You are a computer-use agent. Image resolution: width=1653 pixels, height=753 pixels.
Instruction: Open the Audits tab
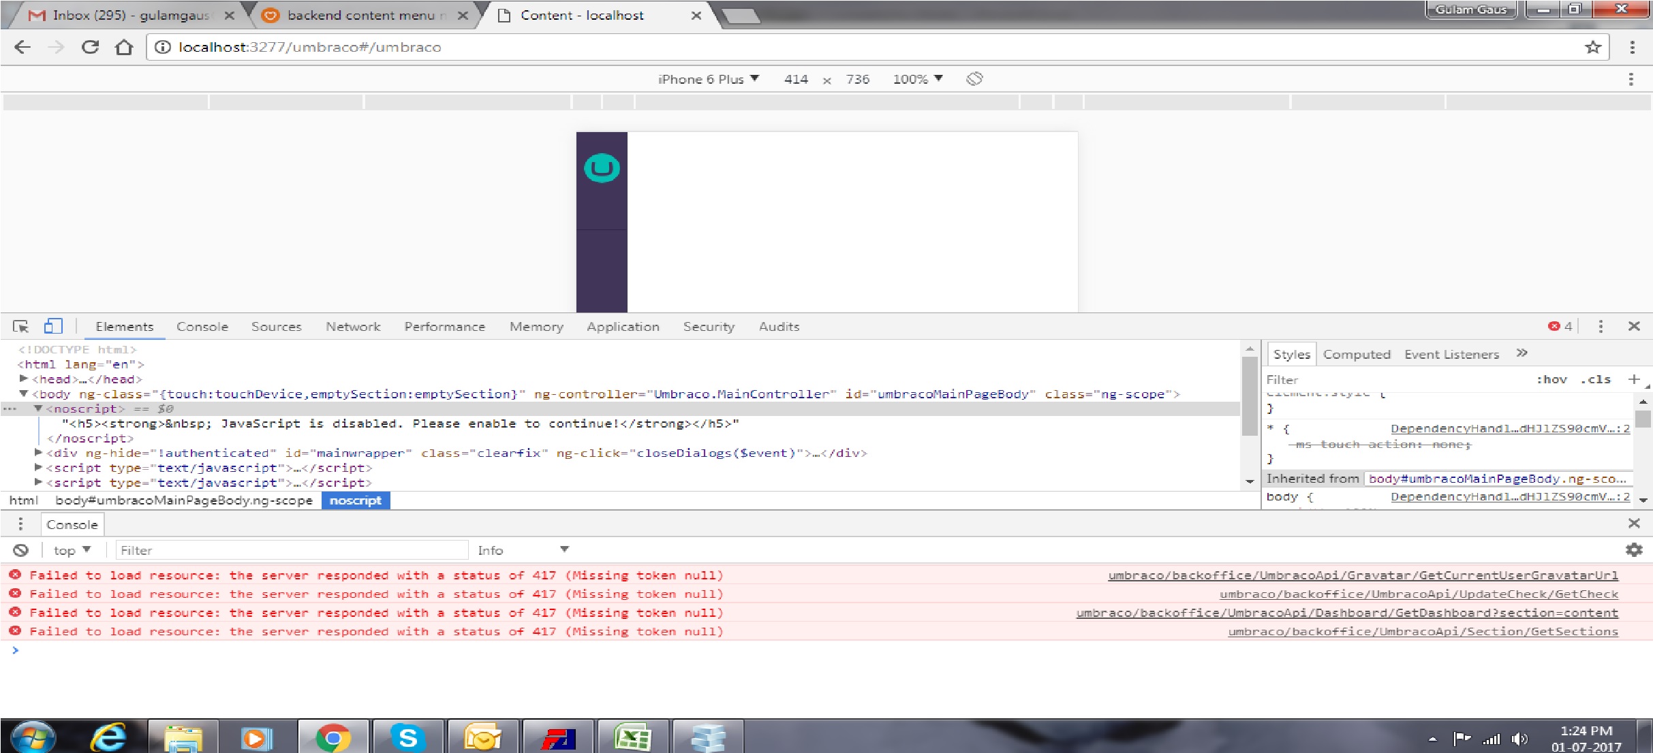pyautogui.click(x=779, y=327)
